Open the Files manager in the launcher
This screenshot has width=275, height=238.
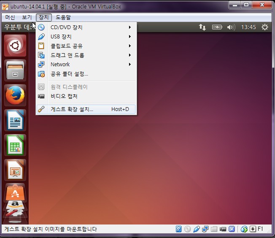point(15,70)
